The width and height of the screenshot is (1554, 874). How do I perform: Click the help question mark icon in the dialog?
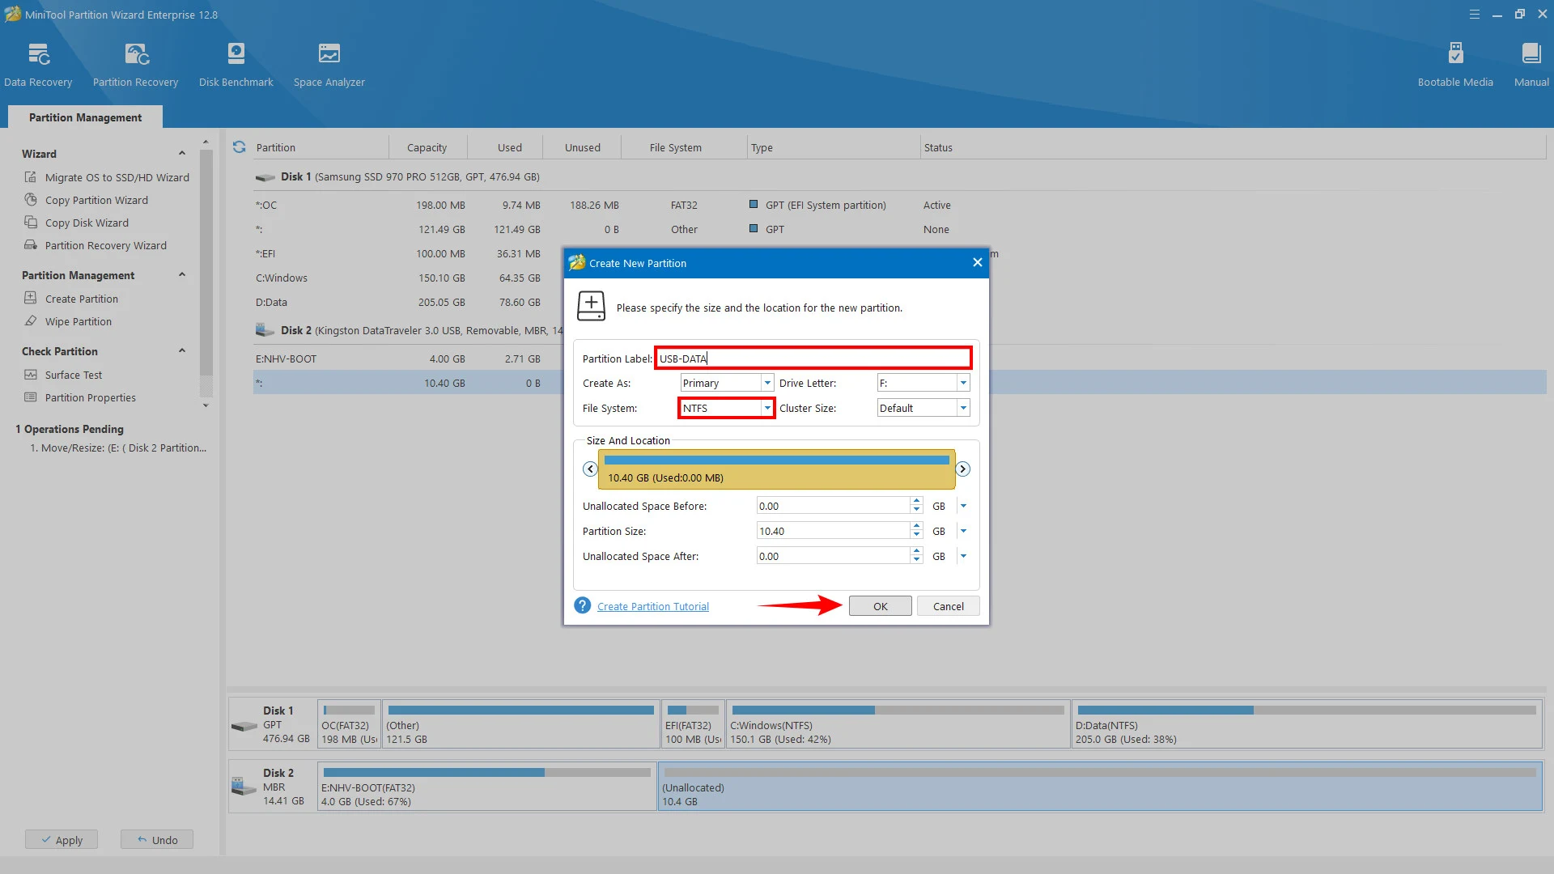582,605
